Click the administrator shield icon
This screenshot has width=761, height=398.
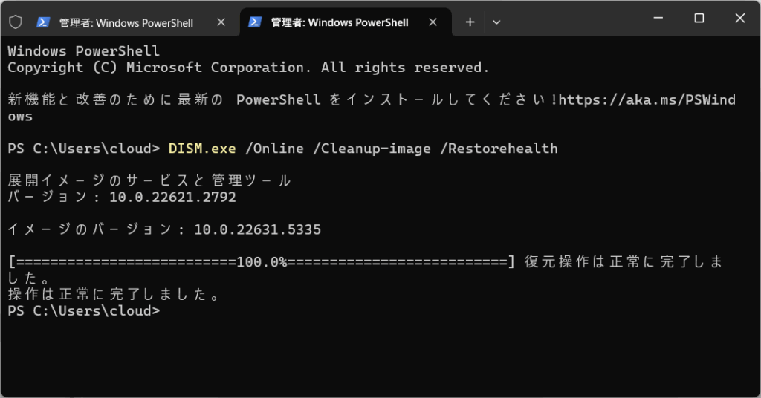[x=16, y=22]
